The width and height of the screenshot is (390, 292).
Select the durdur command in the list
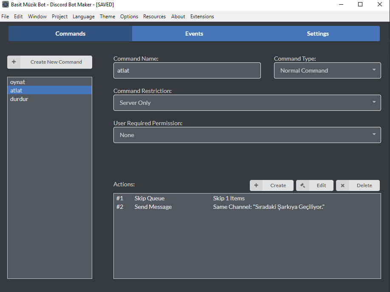coord(50,98)
